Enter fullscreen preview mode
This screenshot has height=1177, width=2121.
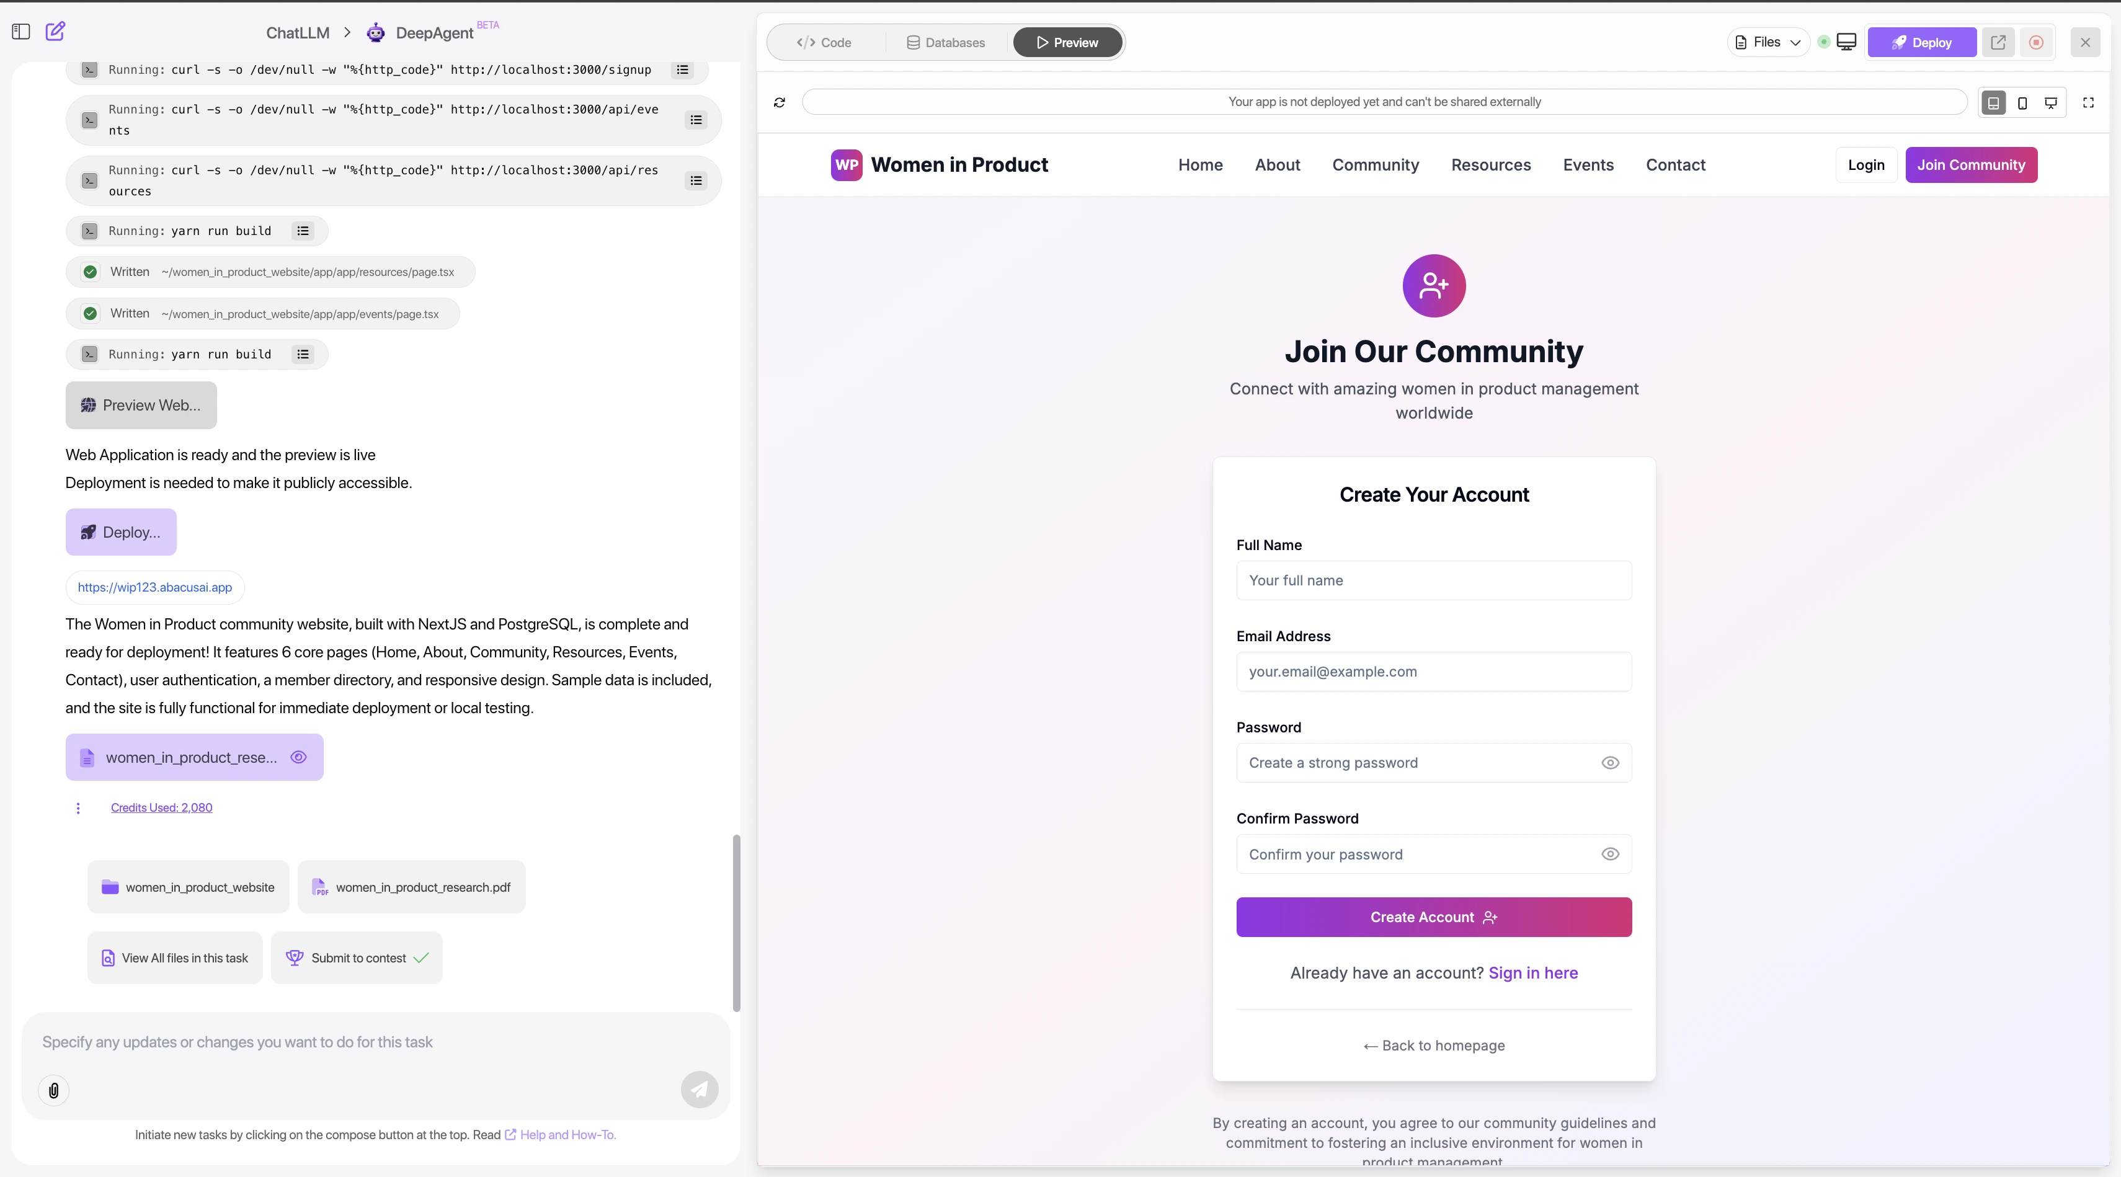coord(2088,103)
